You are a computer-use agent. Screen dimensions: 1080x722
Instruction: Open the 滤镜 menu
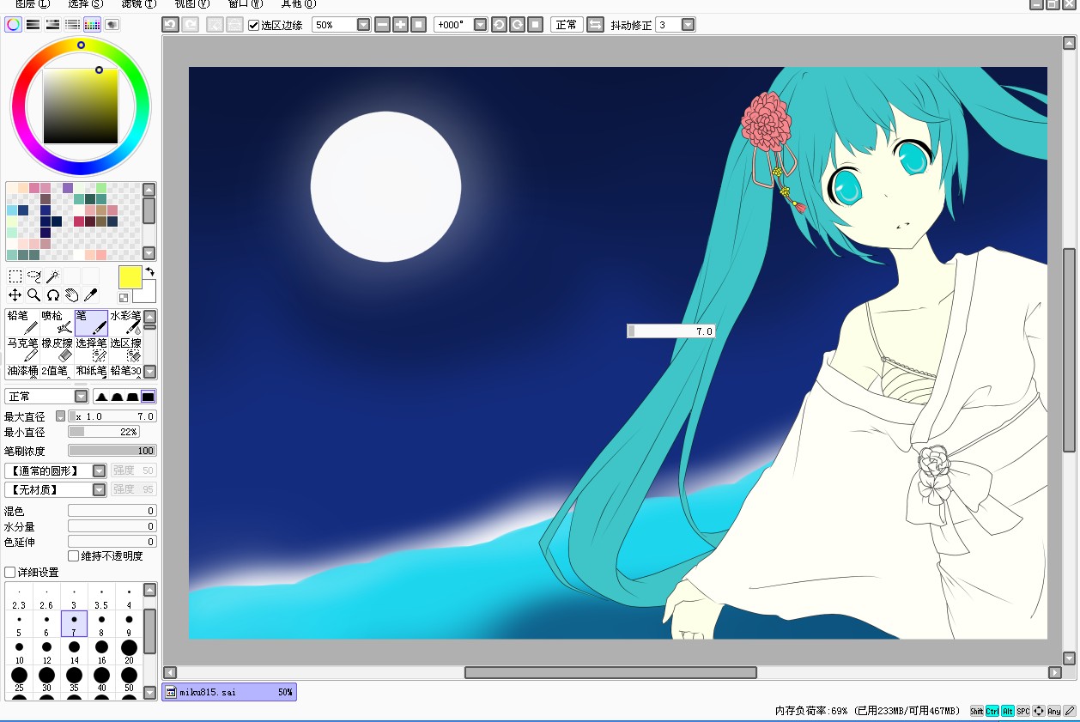click(138, 3)
